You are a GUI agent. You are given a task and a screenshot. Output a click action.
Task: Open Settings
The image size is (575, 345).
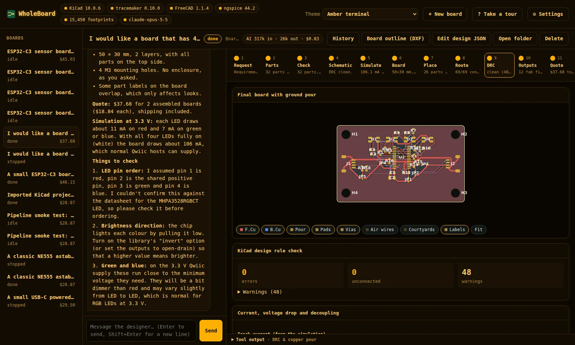(548, 14)
